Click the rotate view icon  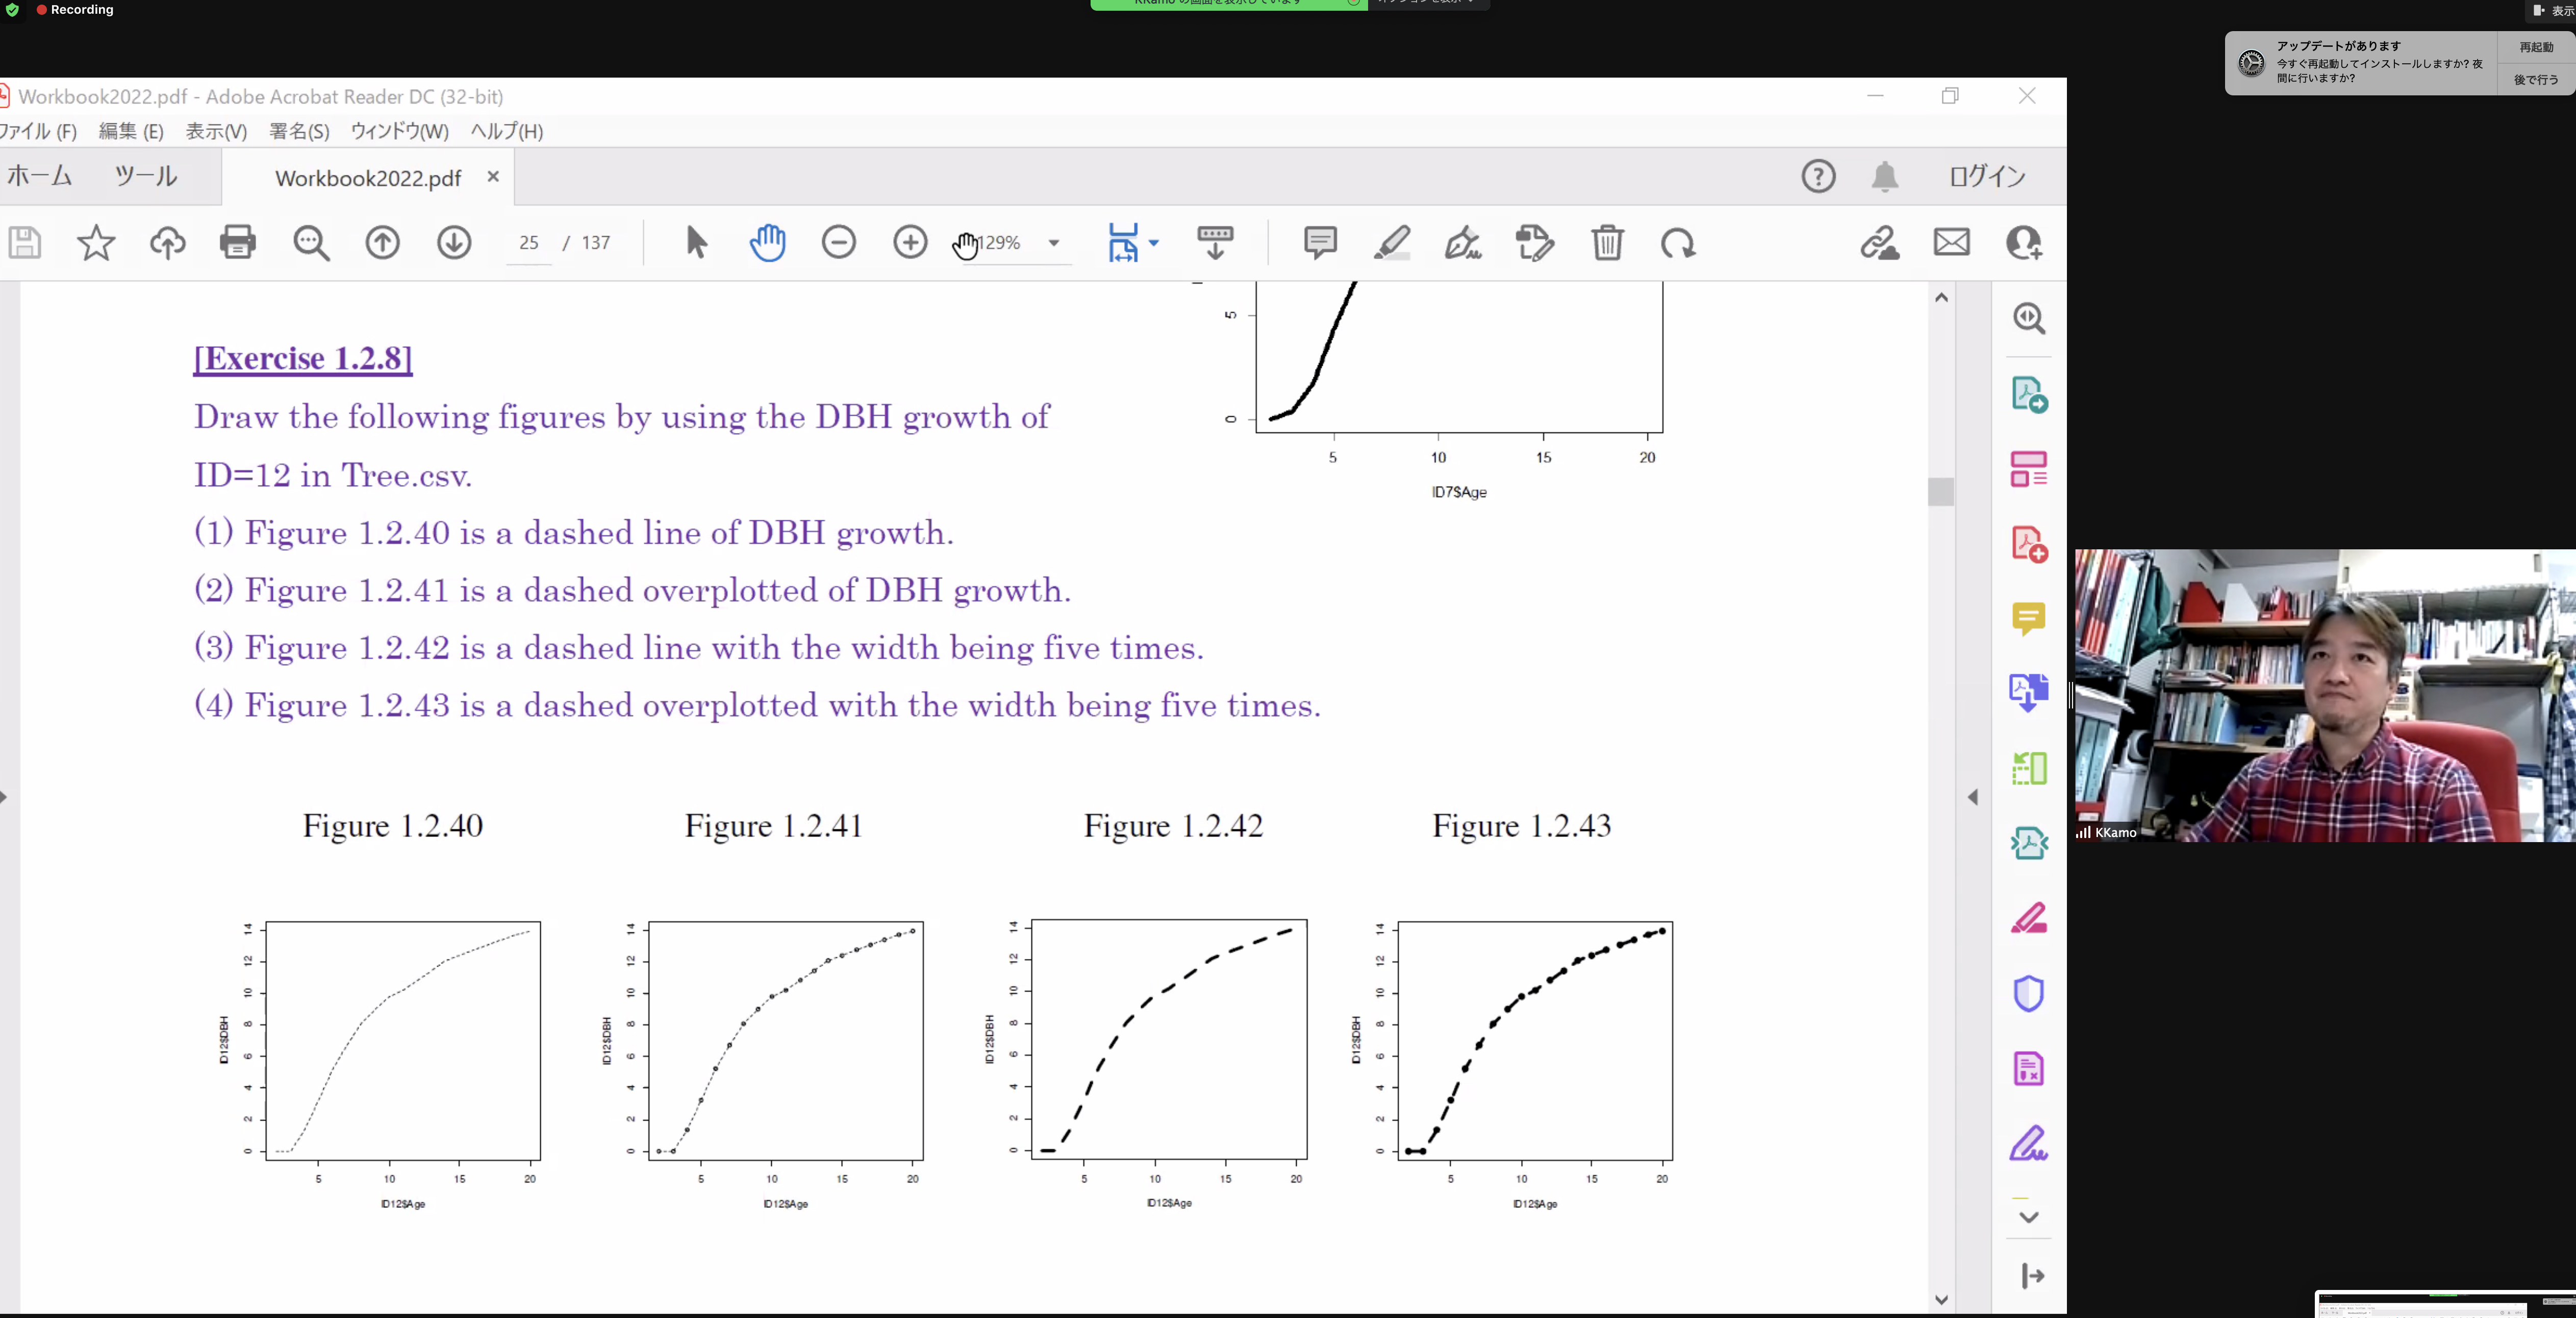pyautogui.click(x=1678, y=243)
